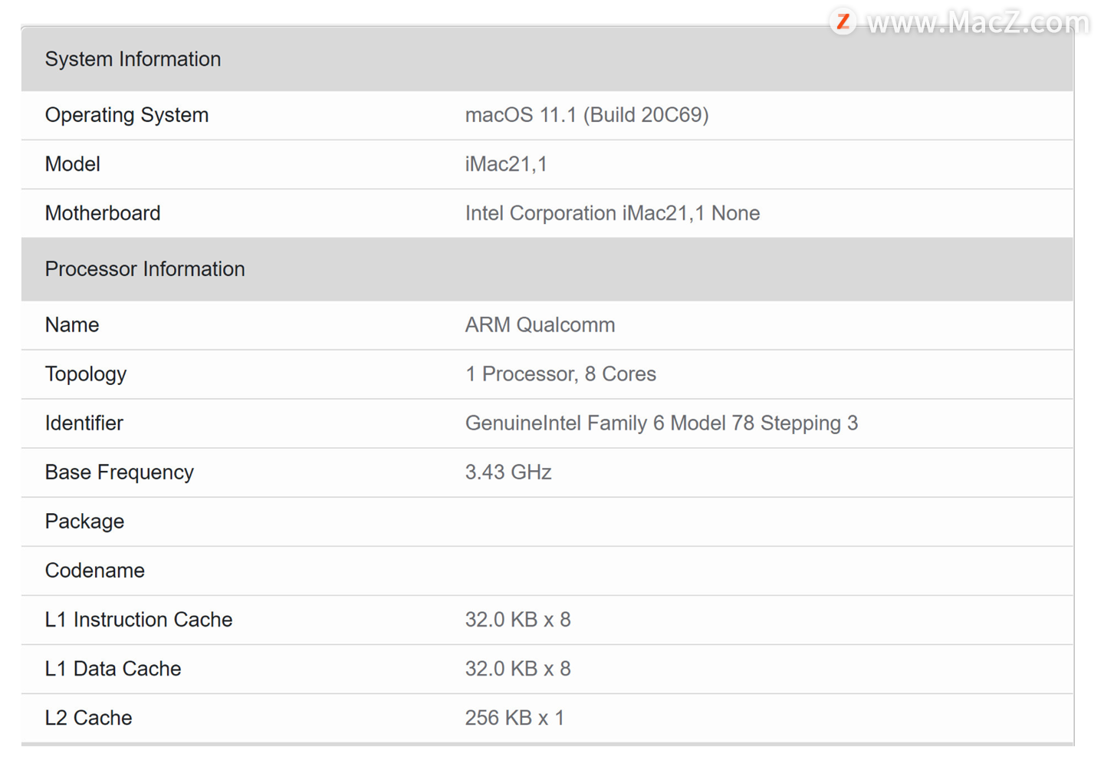Select the L2 Cache label
Screen dimensions: 1104x767
click(89, 718)
